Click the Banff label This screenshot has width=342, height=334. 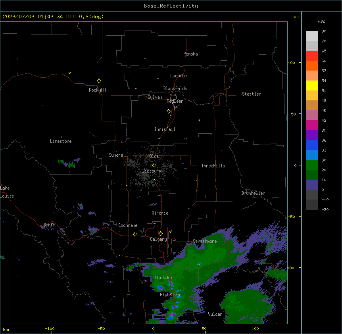49,225
